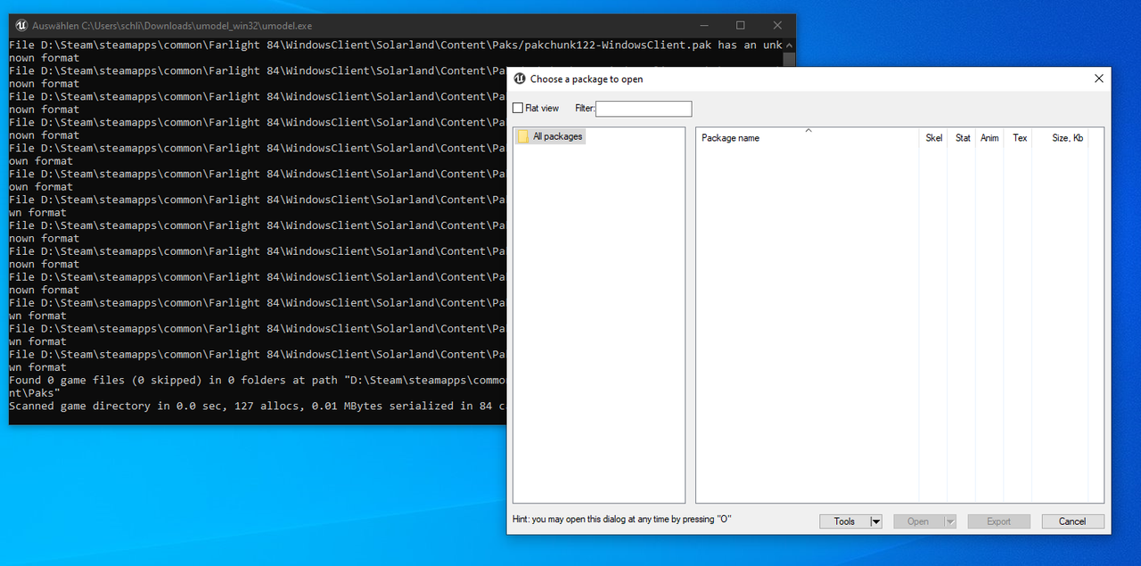Close the umodel console window
The image size is (1141, 566).
(x=777, y=26)
